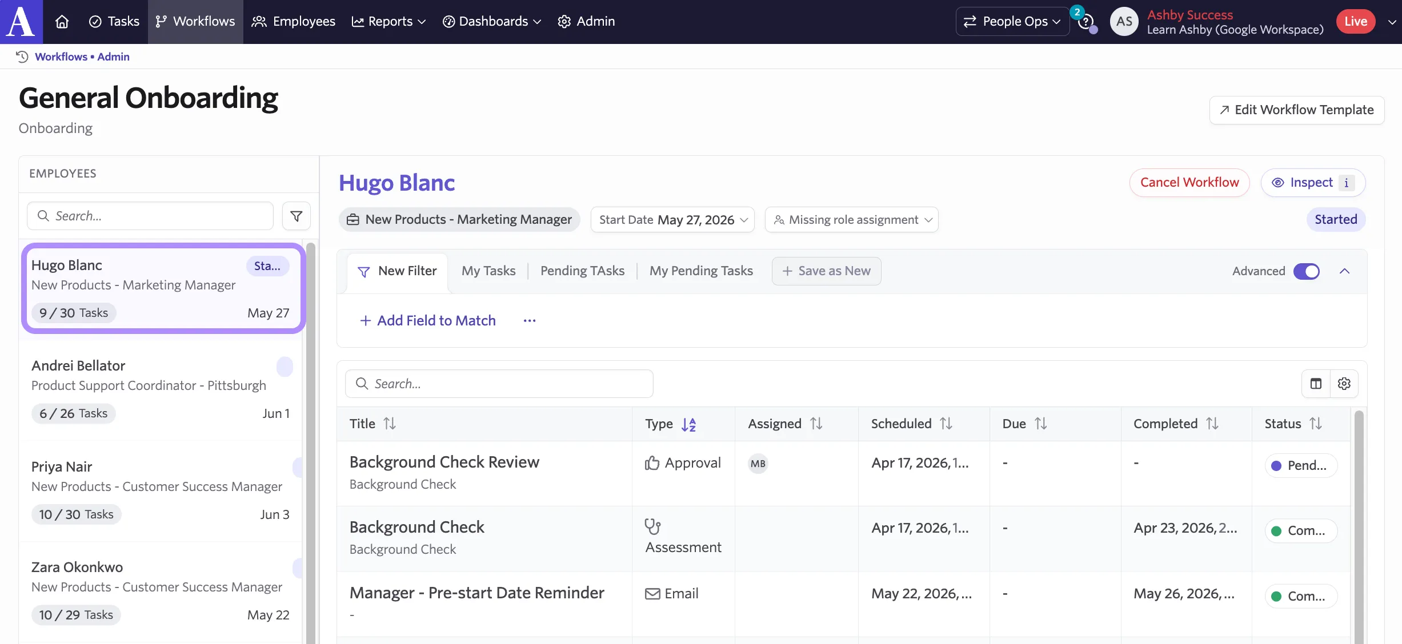Click the history icon beside breadcrumb
Screen dimensions: 1402x644
pyautogui.click(x=22, y=57)
